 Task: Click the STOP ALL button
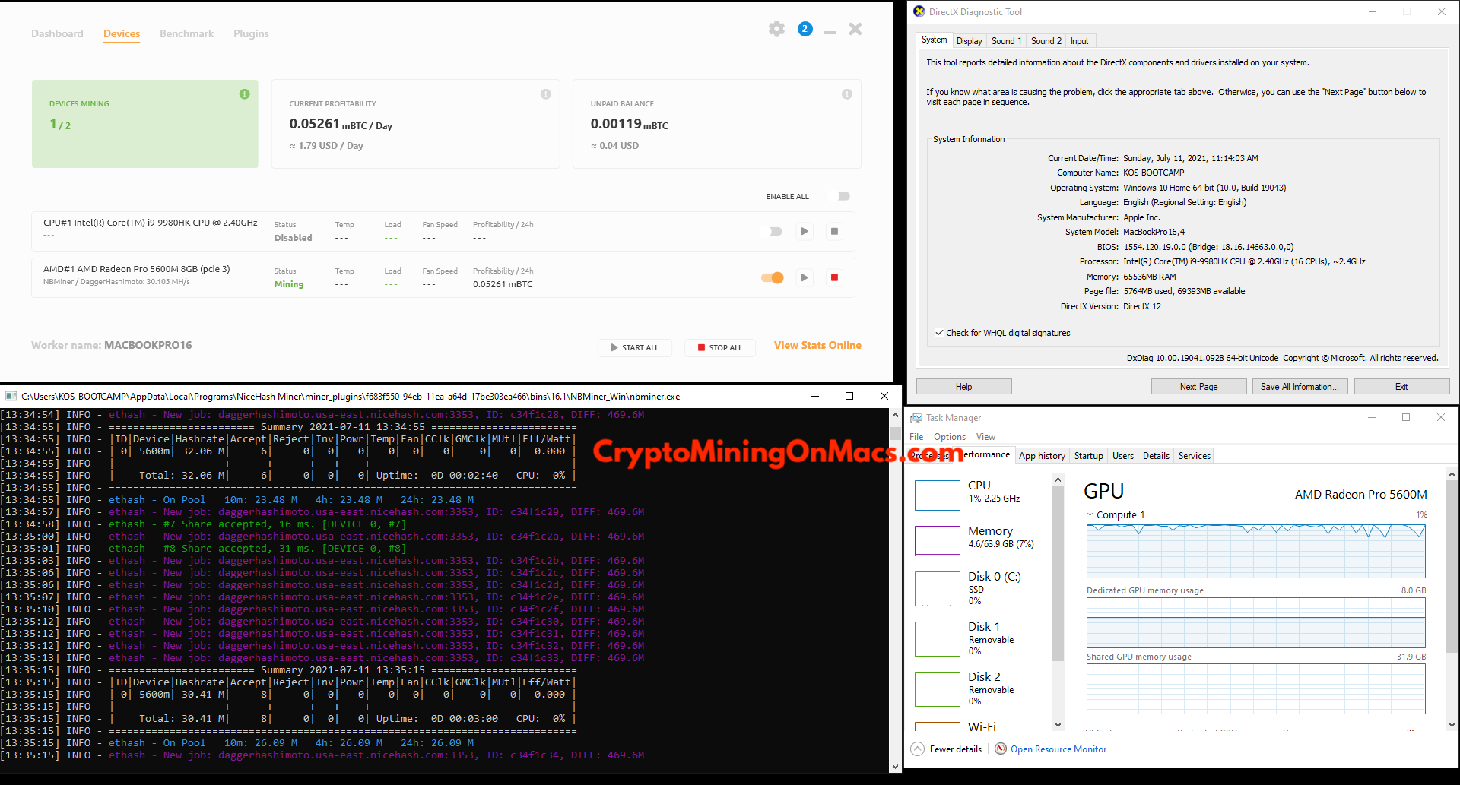click(720, 347)
